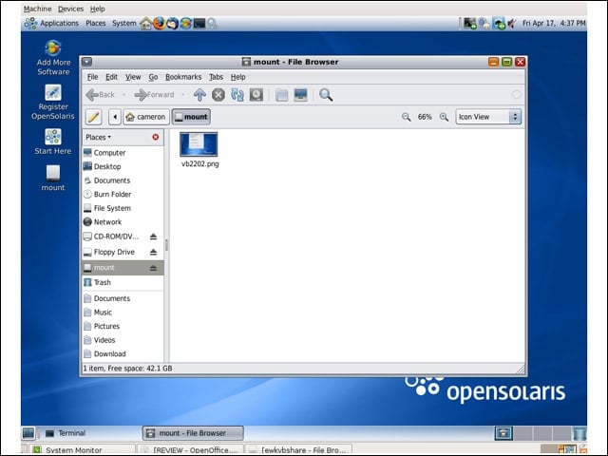Screen dimensions: 608x456
Task: Select the Download bookmark
Action: tap(123, 354)
